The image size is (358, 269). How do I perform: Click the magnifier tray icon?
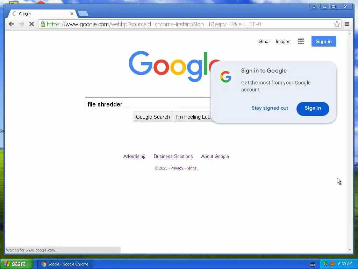coord(332,264)
